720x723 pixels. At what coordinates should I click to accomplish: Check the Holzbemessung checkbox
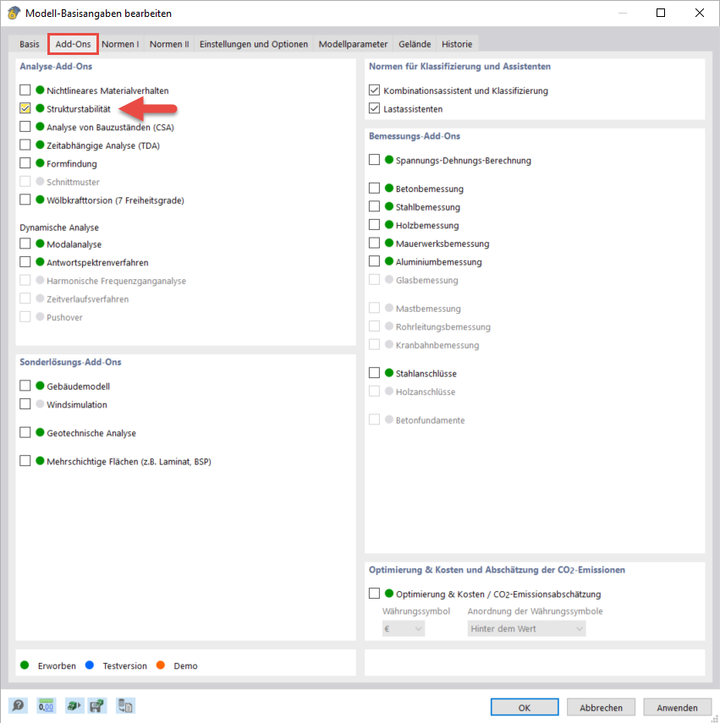click(375, 225)
